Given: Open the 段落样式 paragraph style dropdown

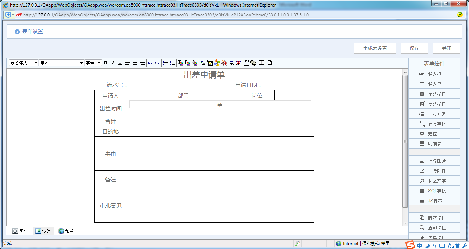Looking at the screenshot, I should pos(23,63).
